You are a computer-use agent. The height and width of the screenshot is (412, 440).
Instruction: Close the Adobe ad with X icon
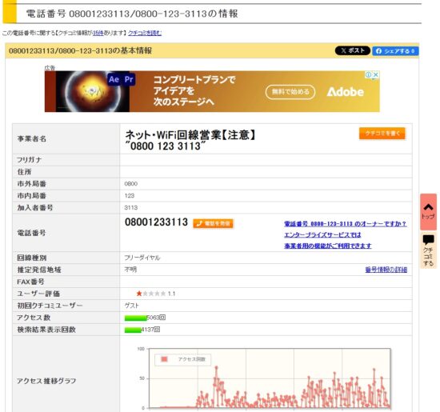(376, 74)
